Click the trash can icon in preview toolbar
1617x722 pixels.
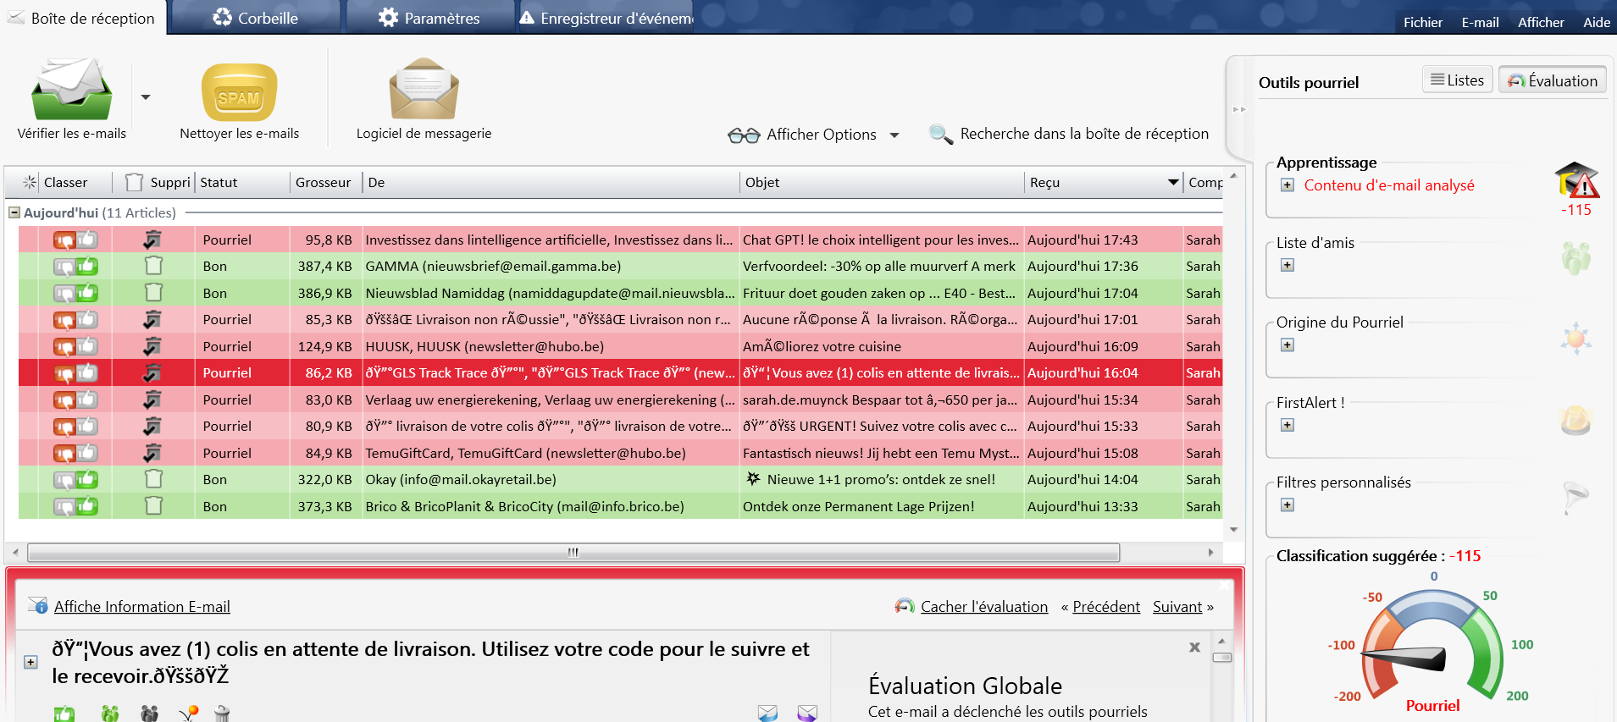[222, 714]
